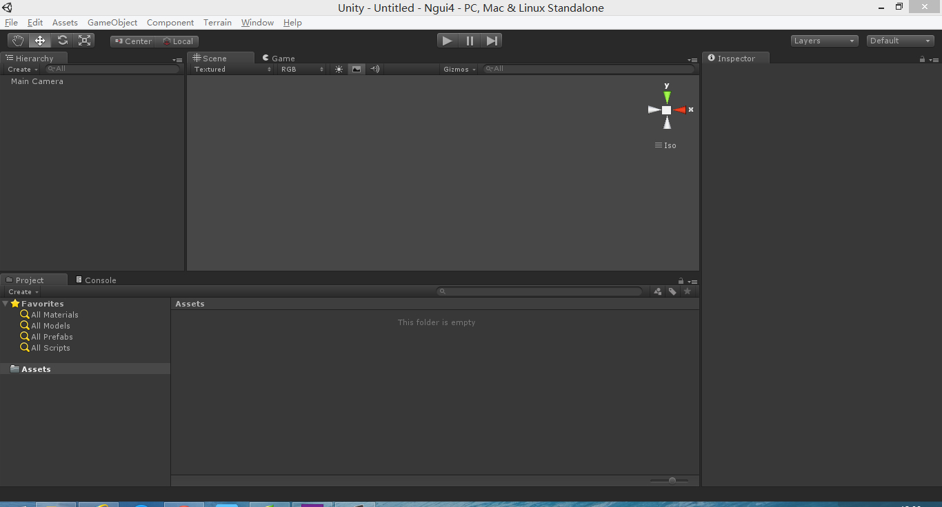
Task: Open the Textured draw mode dropdown
Action: tap(232, 69)
